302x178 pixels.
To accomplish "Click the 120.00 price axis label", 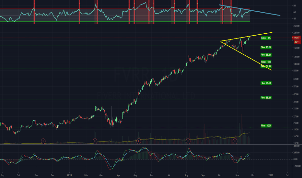I will click(296, 57).
